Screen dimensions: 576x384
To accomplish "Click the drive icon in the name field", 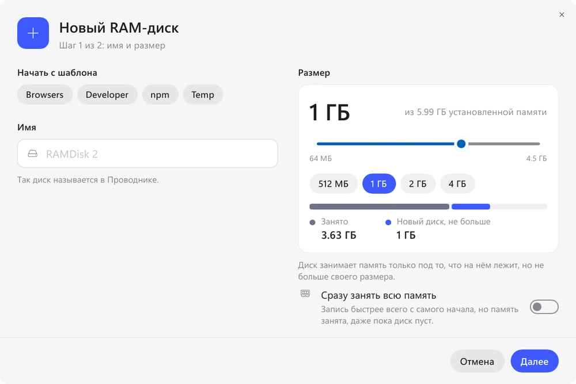I will [33, 153].
